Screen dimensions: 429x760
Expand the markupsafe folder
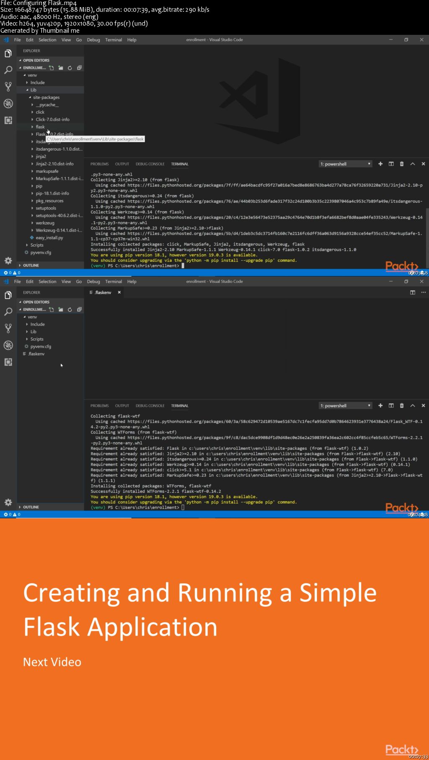point(47,171)
